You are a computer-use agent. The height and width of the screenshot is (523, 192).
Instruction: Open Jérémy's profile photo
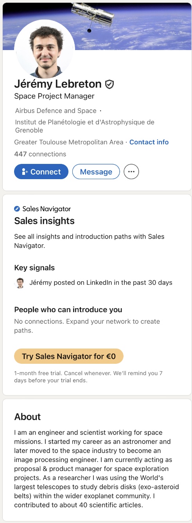[45, 49]
